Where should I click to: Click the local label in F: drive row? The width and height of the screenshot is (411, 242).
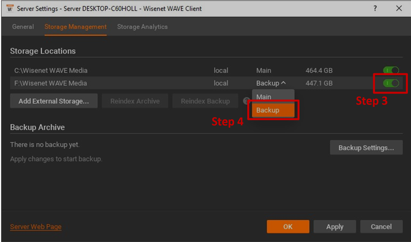coord(221,83)
